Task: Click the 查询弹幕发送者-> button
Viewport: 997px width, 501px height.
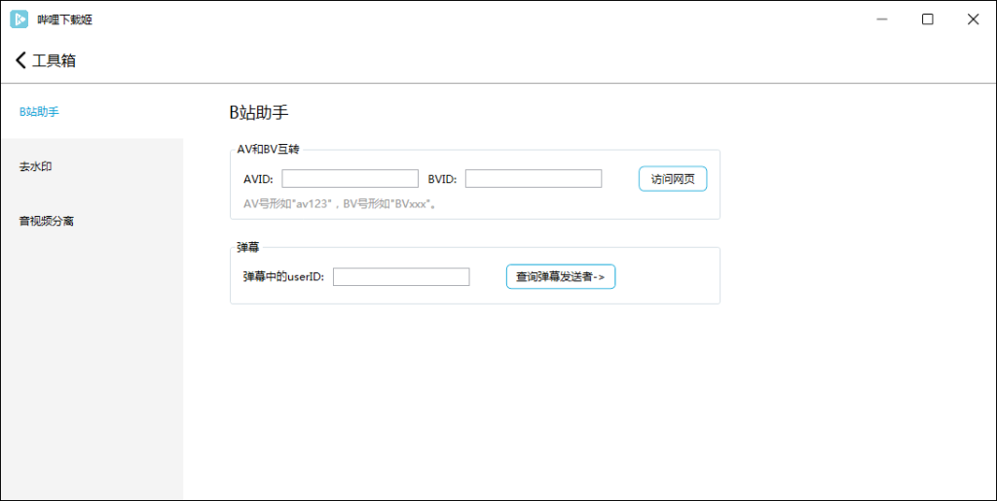Action: (x=561, y=277)
